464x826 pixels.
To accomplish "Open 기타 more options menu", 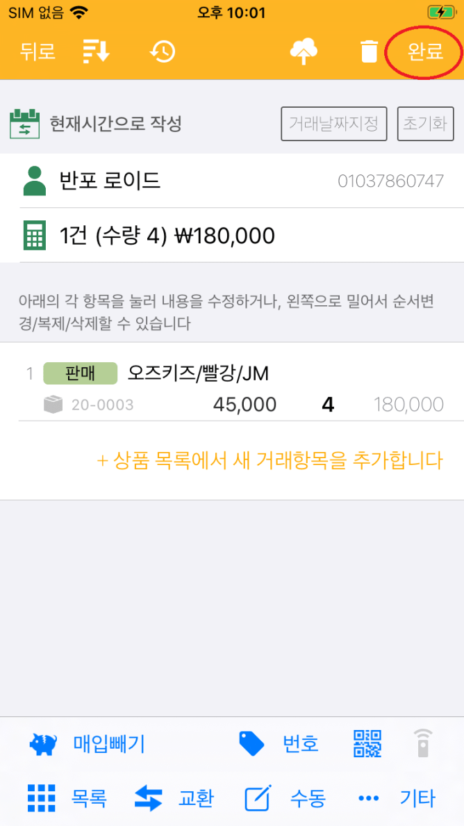I will (x=369, y=798).
